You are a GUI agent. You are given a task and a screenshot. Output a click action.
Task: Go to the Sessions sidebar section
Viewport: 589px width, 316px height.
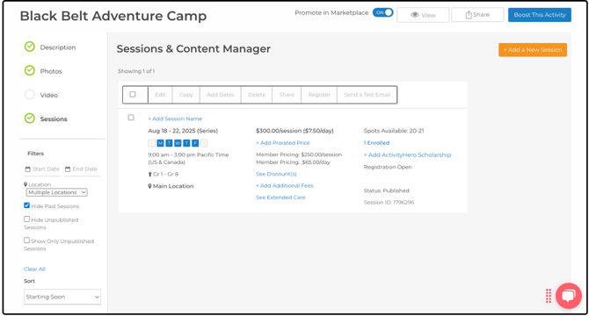(x=54, y=118)
